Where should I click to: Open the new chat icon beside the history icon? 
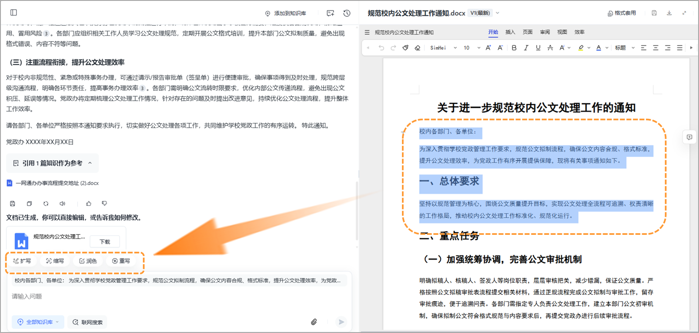331,13
